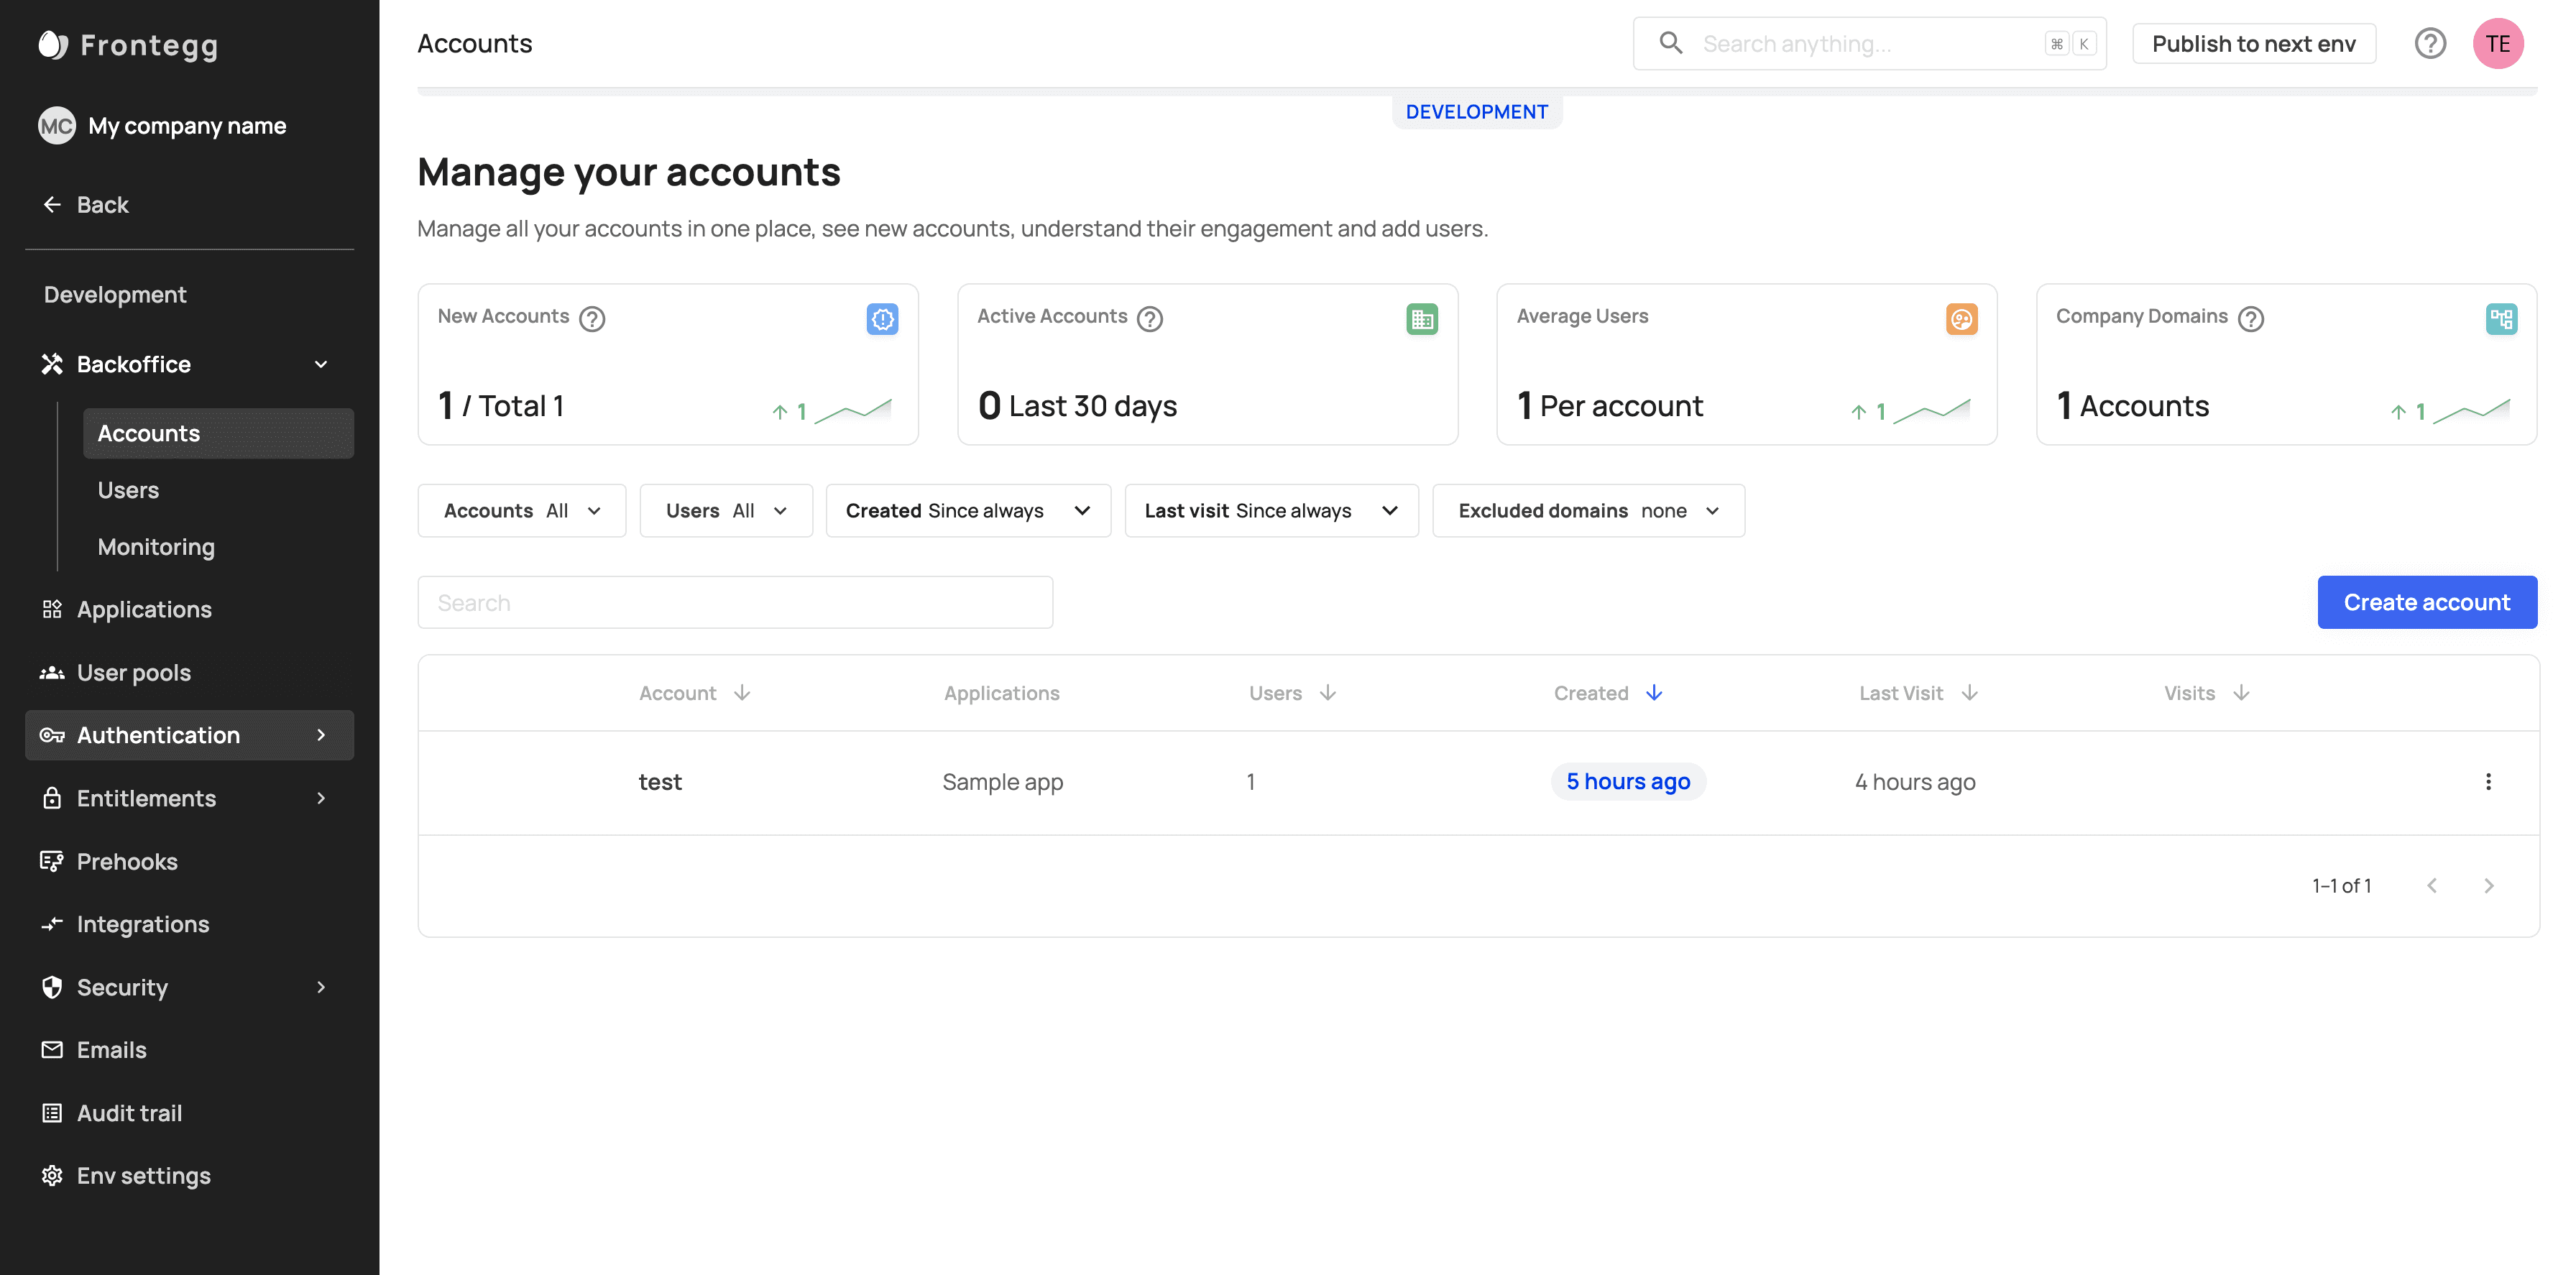Go to User pools in the sidebar
The height and width of the screenshot is (1275, 2576).
tap(134, 672)
